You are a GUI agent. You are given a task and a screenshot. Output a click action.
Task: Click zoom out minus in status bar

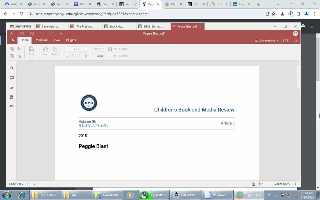pyautogui.click(x=269, y=184)
